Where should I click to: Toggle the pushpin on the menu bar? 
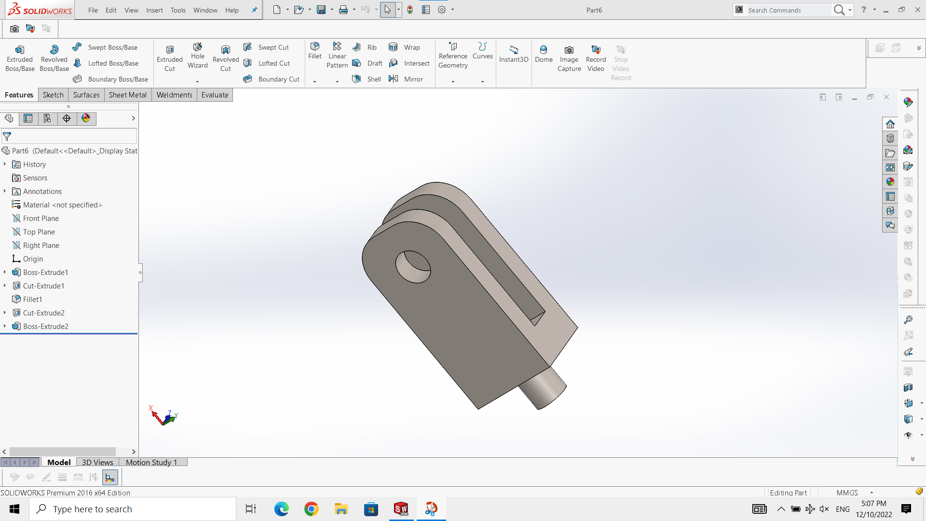click(x=254, y=10)
